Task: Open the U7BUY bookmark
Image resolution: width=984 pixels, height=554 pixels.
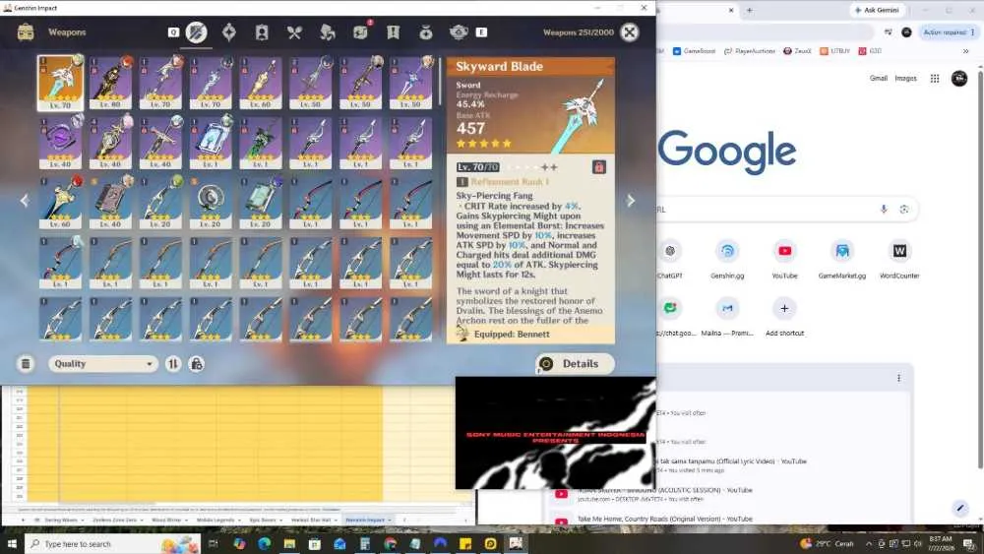Action: coord(834,51)
